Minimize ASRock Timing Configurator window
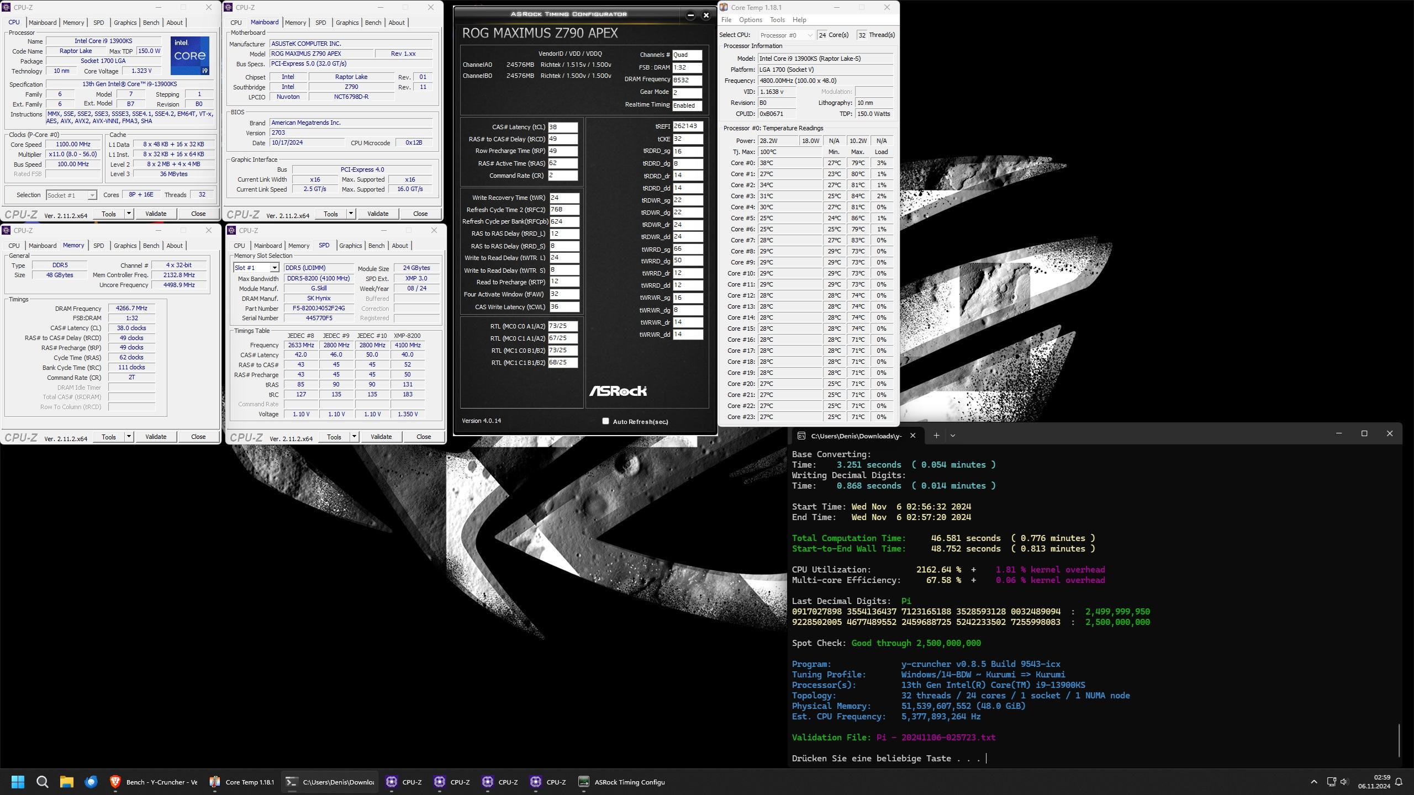Viewport: 1414px width, 795px height. click(x=690, y=15)
